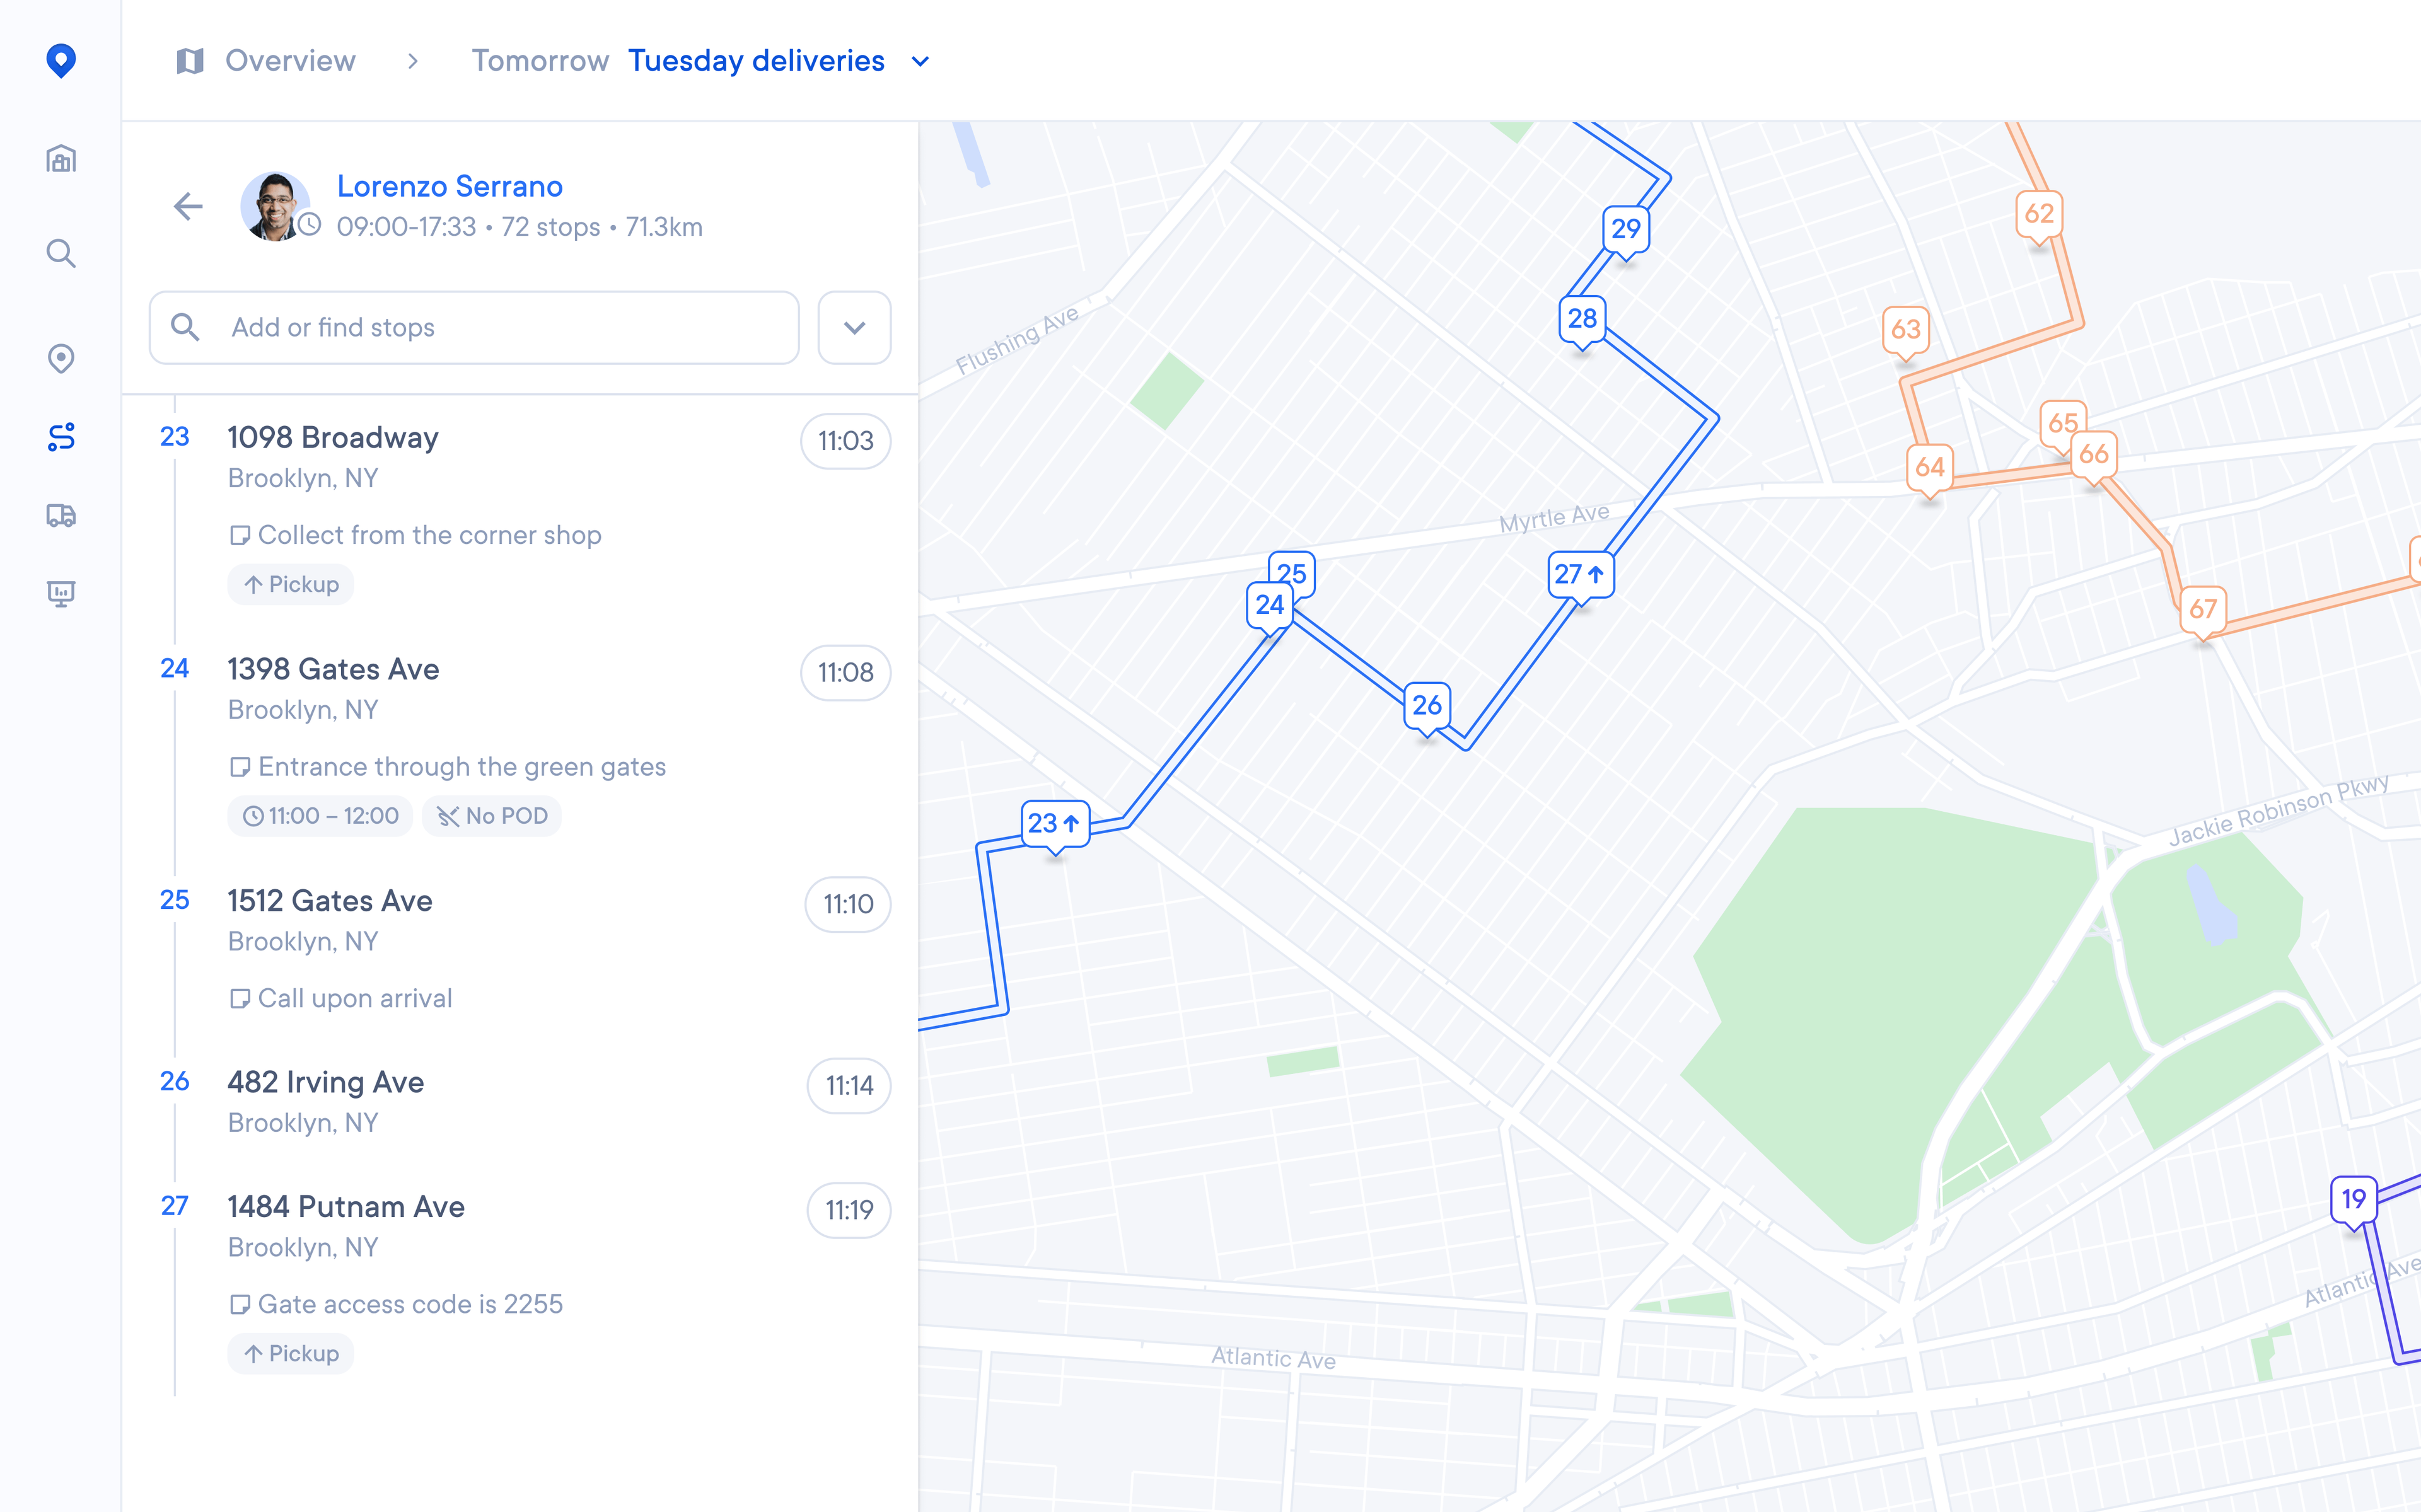Screen dimensions: 2421x1512
Task: Click Lorenzo Serrano's avatar photo
Action: coord(276,205)
